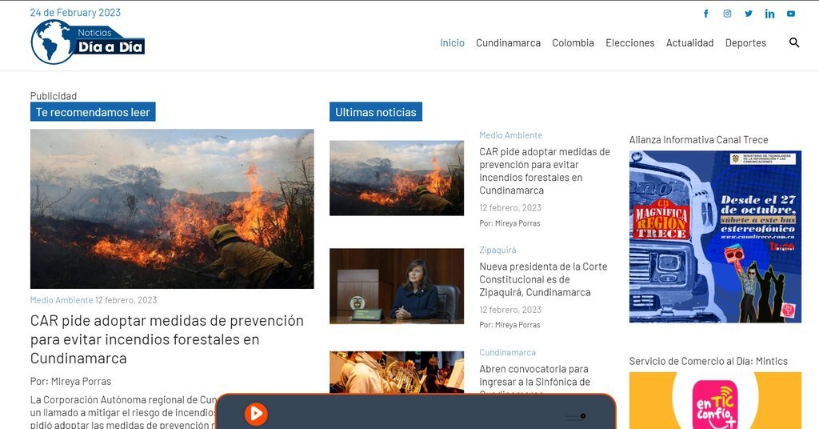The image size is (819, 429).
Task: Click the forest fire thumbnail in Ultimas noticias
Action: pos(397,178)
